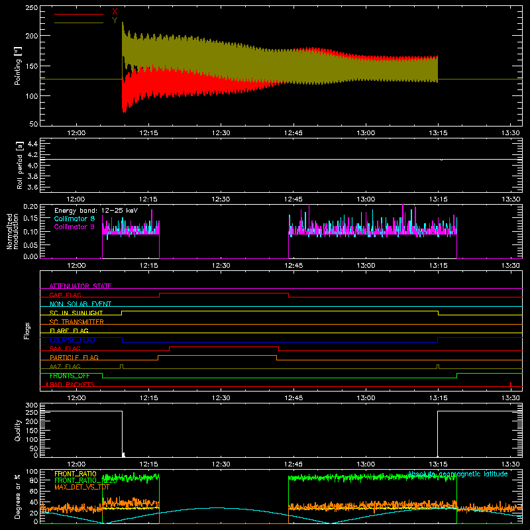
Task: Click the Roll period axis title
Action: click(x=20, y=165)
